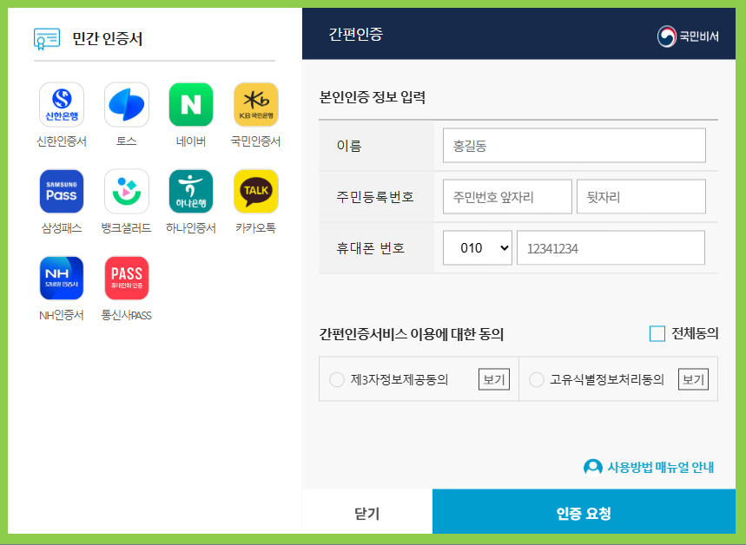Select the 제3자정보제공동의 radio button
The width and height of the screenshot is (746, 545).
tap(337, 378)
